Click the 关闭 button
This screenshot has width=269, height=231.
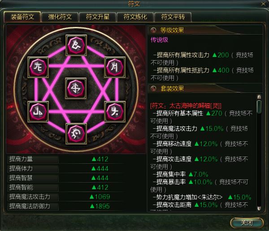tap(247, 223)
